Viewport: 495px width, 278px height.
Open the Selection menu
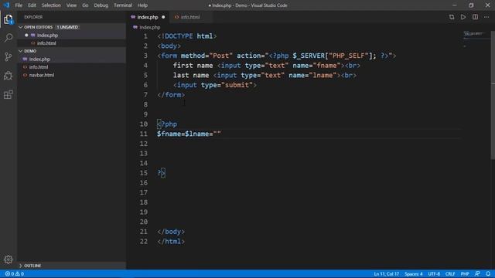coord(51,5)
